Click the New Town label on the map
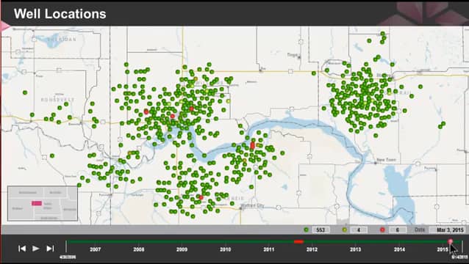This screenshot has width=469, height=264. click(x=386, y=160)
